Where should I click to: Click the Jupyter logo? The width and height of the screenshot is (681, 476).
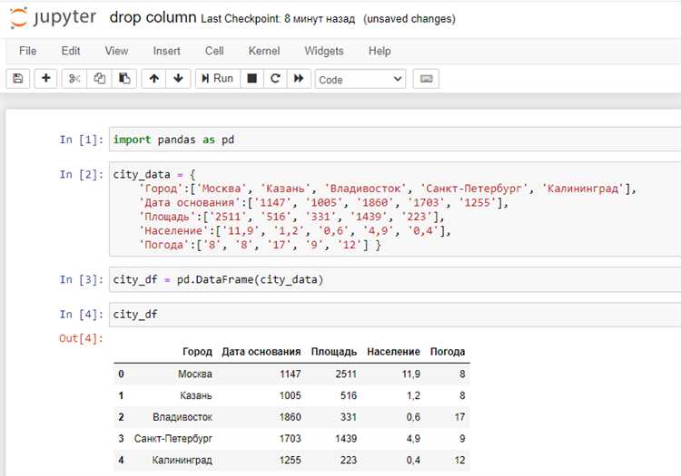53,18
